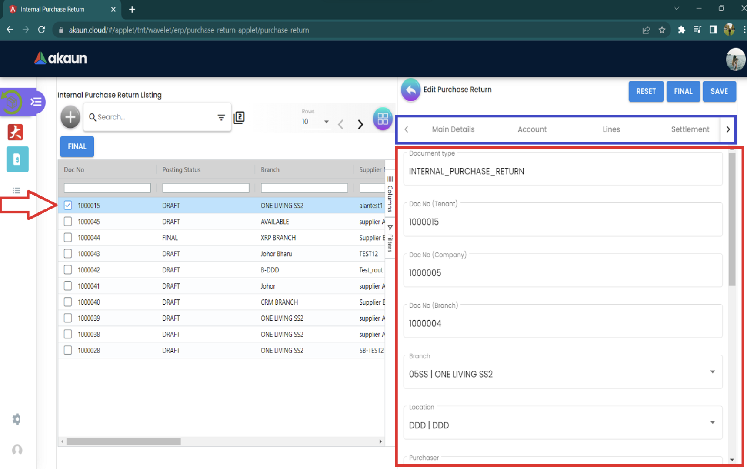Open the Account tab
747x471 pixels.
[x=532, y=129]
